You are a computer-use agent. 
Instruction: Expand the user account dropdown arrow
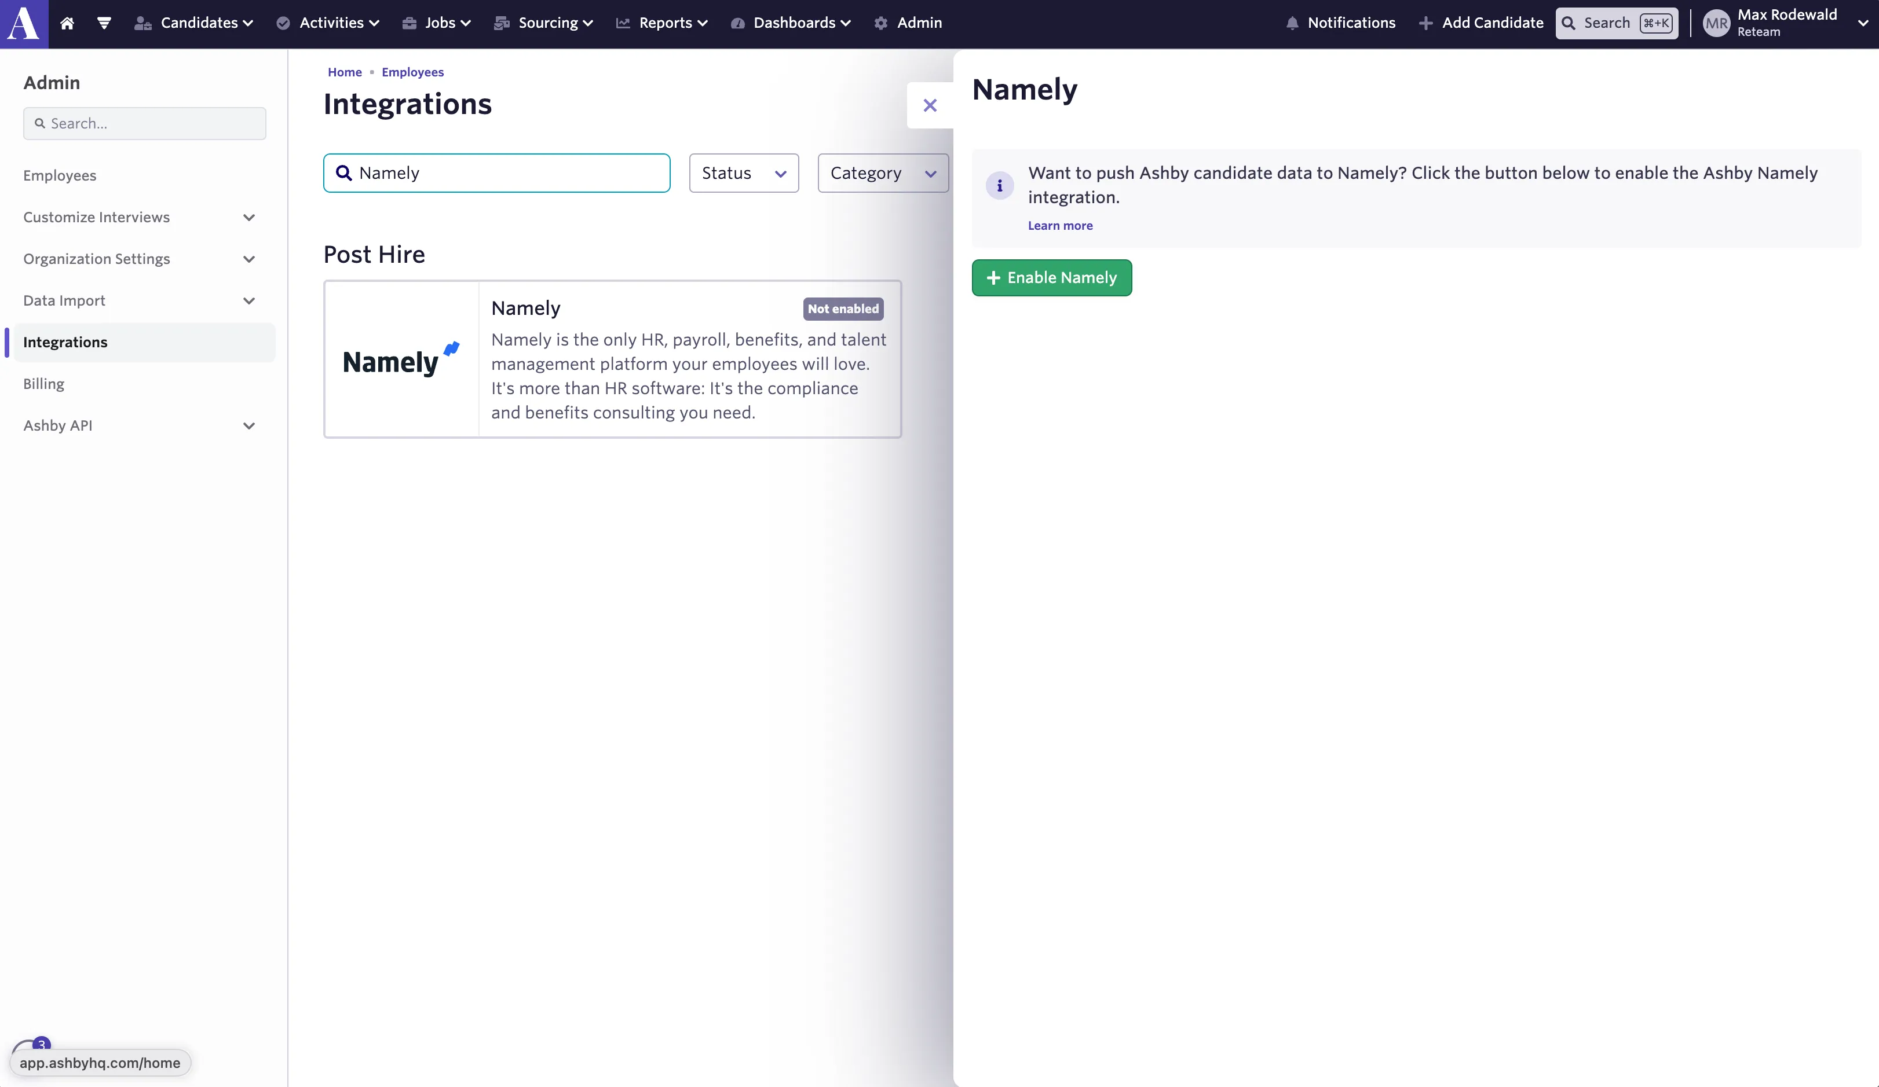click(1863, 23)
